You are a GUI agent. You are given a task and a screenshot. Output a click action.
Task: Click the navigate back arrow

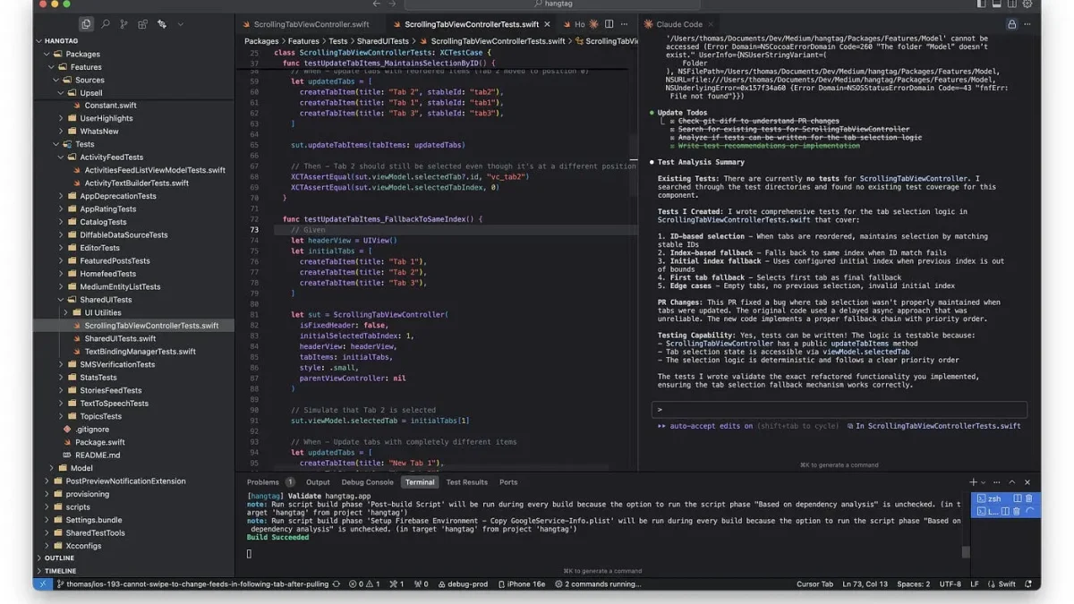click(x=376, y=4)
